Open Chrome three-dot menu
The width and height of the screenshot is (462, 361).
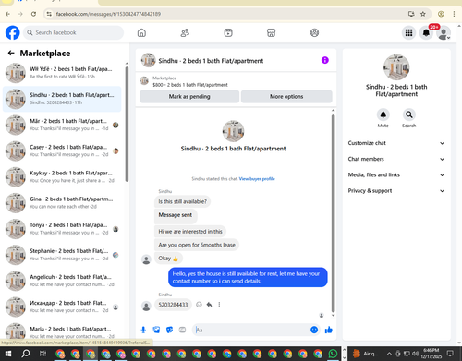[x=454, y=14]
